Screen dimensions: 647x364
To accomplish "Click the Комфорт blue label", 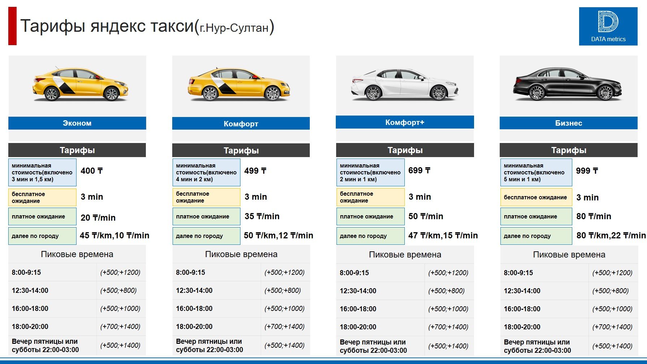I will coord(241,123).
